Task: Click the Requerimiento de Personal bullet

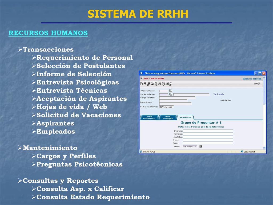Action: tap(85, 58)
